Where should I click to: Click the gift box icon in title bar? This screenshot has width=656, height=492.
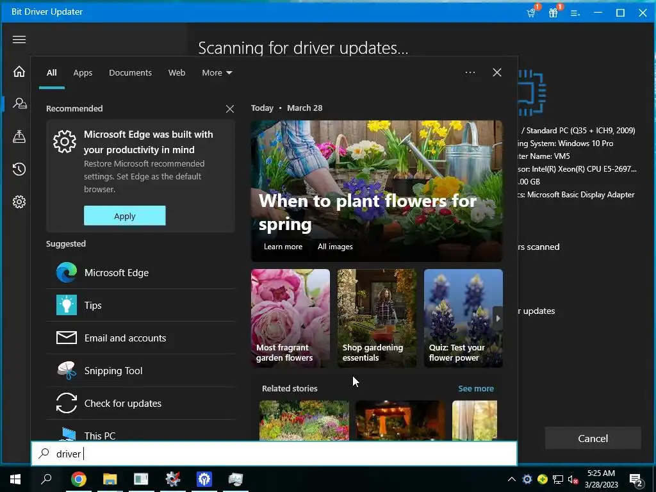[x=554, y=13]
